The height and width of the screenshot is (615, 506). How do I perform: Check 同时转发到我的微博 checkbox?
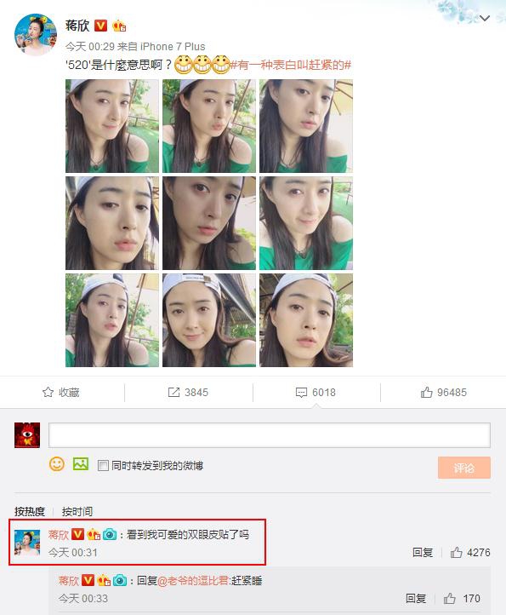click(x=103, y=466)
